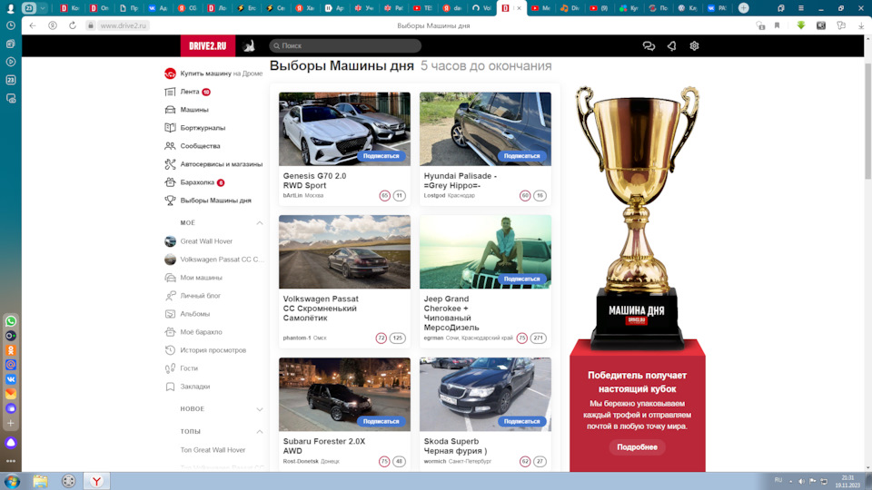This screenshot has height=490, width=872.
Task: Open Сообщества in the sidebar menu
Action: pos(200,146)
